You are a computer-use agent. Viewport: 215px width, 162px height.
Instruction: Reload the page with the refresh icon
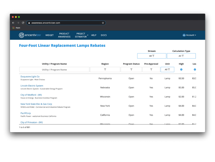[23, 23]
